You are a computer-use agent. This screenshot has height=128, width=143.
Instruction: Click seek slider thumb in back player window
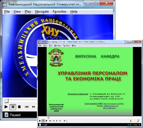tap(6, 101)
